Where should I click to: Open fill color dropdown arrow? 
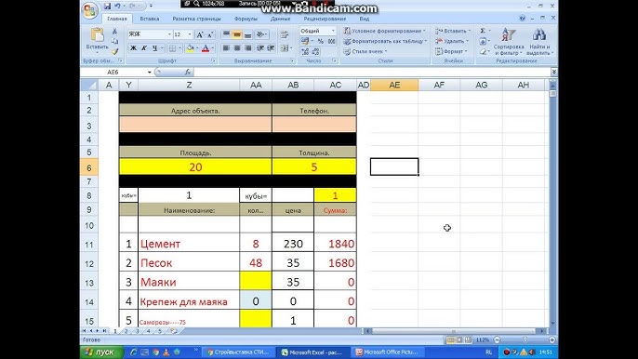pos(197,48)
